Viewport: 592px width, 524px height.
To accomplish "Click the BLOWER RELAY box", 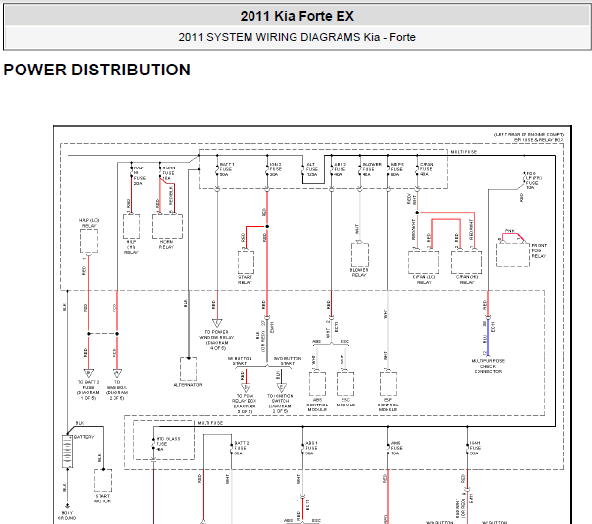I will [x=360, y=256].
